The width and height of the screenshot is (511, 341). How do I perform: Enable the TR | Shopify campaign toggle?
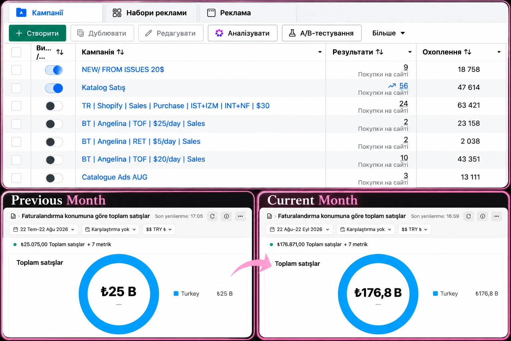(x=54, y=106)
